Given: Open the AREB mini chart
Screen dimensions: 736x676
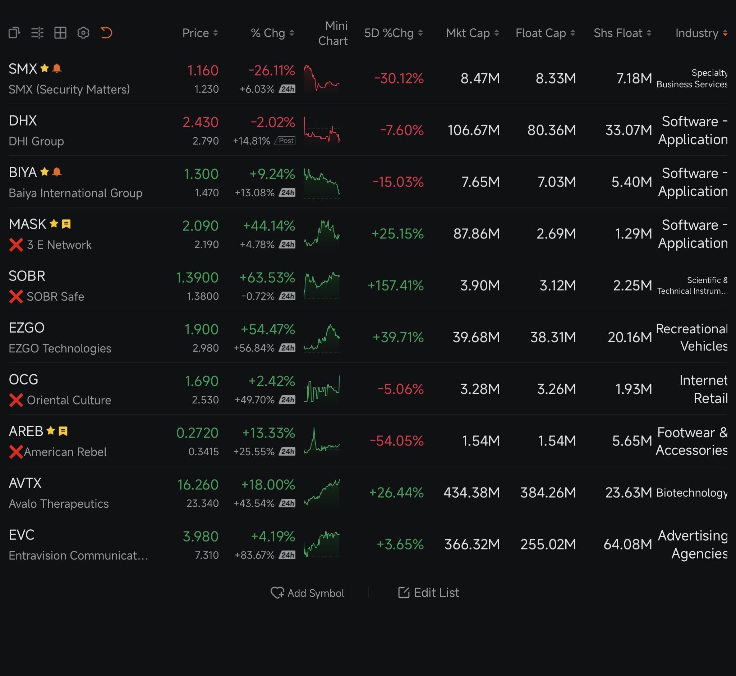Looking at the screenshot, I should point(322,441).
